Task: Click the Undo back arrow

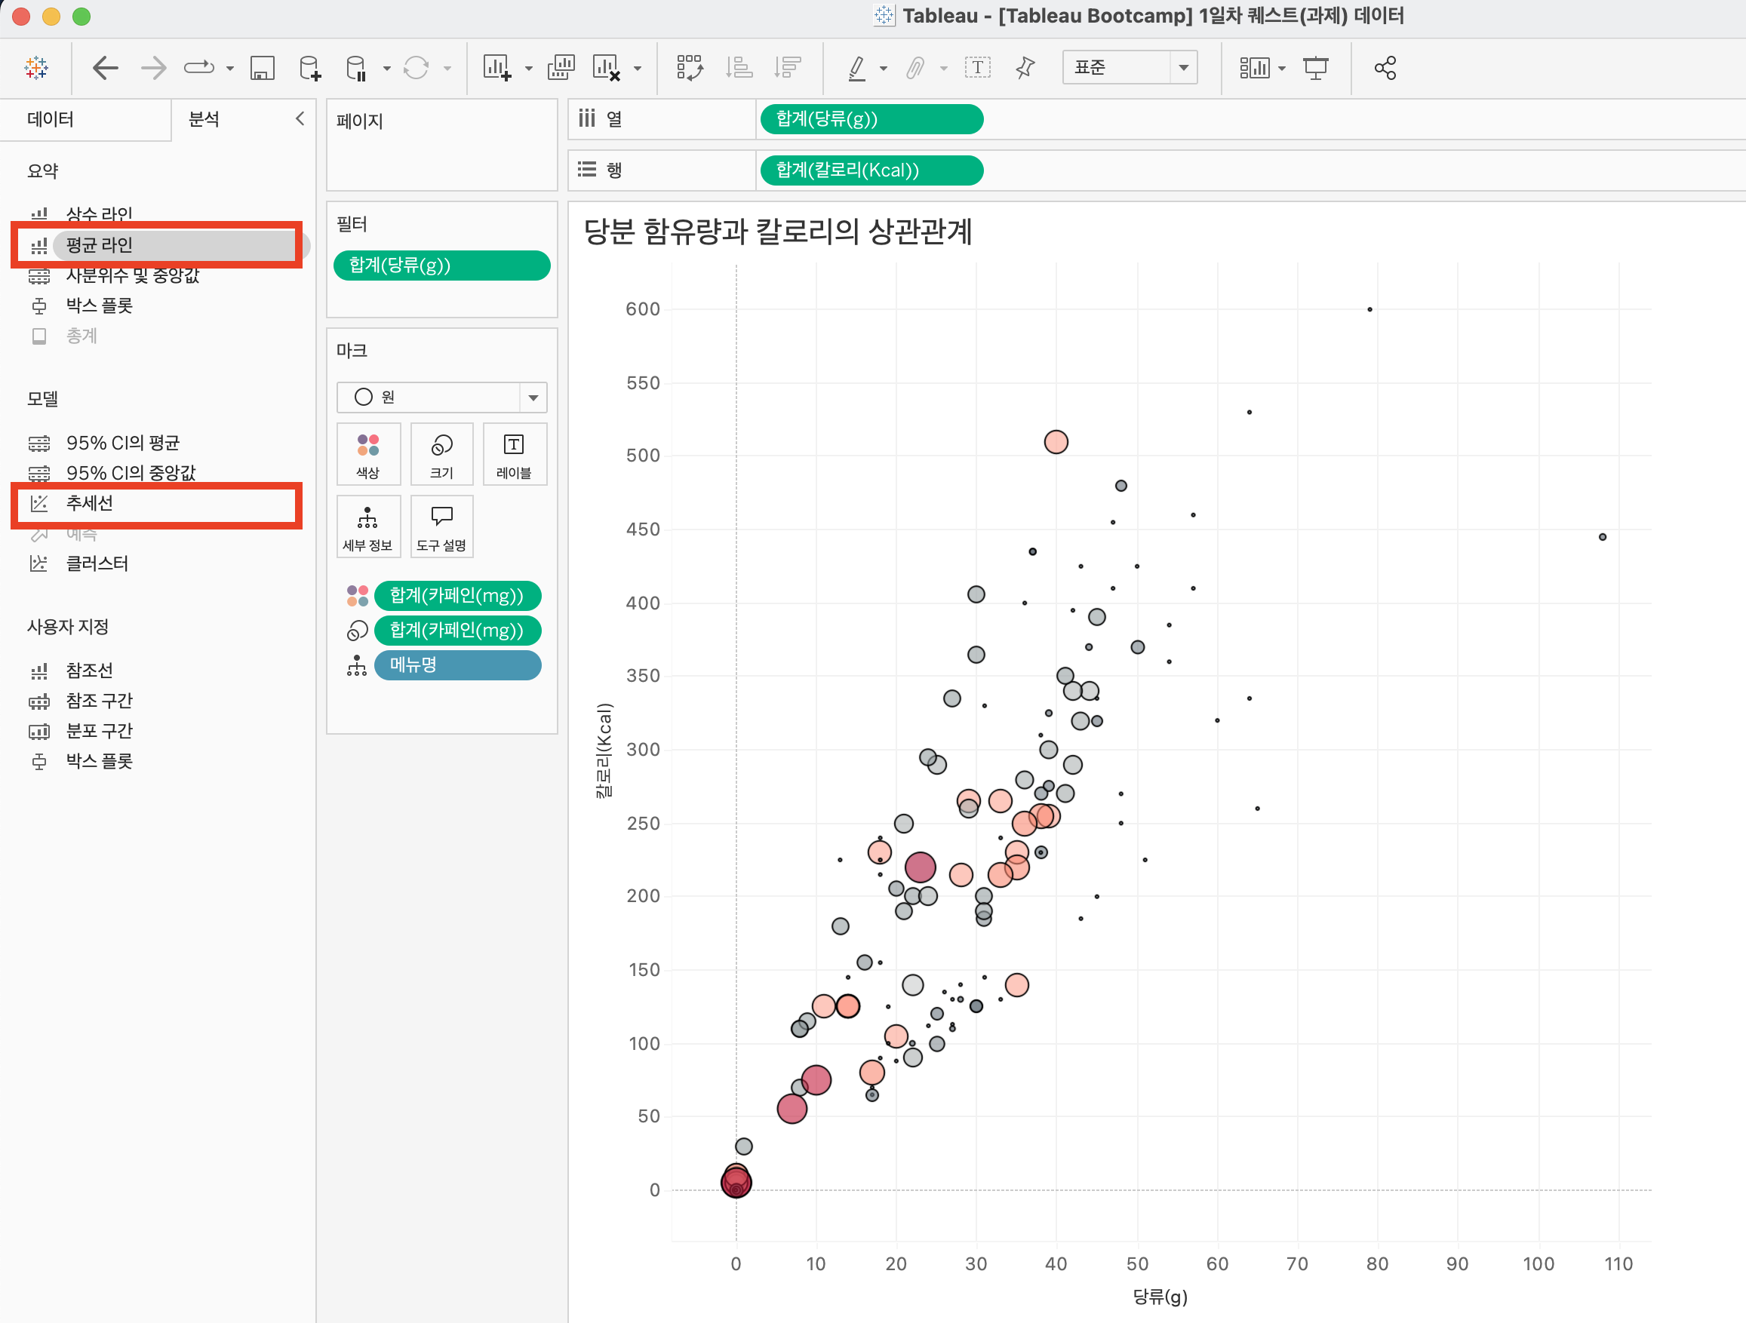Action: coord(105,69)
